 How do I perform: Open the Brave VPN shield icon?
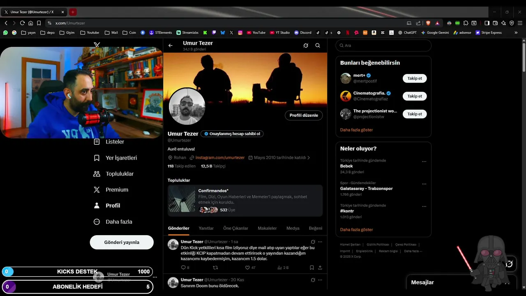pyautogui.click(x=512, y=23)
